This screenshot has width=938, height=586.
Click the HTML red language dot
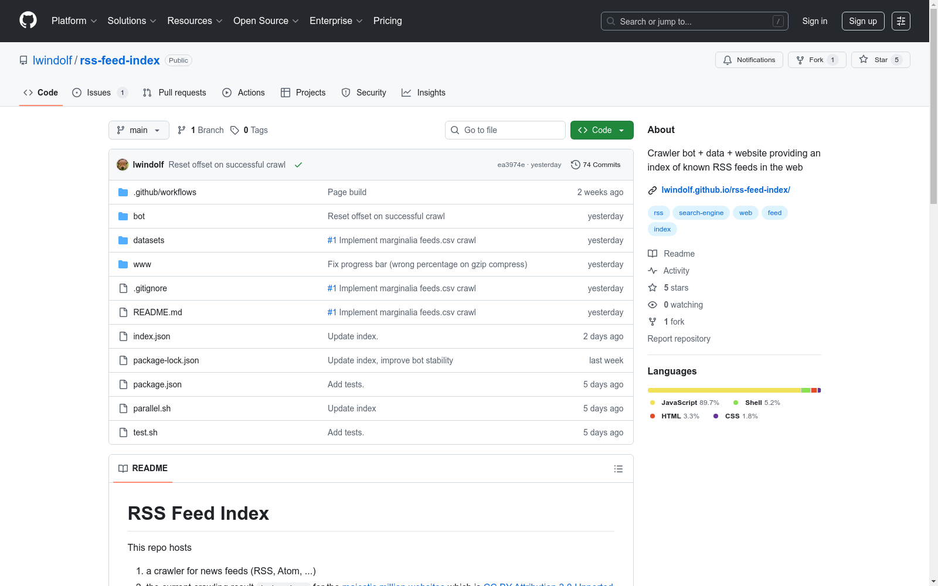click(x=652, y=416)
